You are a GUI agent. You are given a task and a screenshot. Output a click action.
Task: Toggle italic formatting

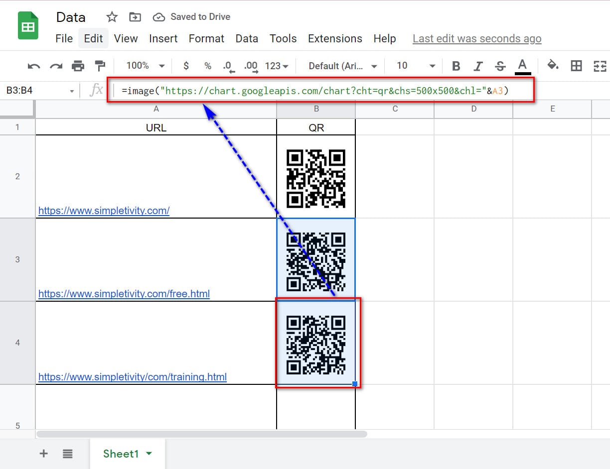(478, 66)
